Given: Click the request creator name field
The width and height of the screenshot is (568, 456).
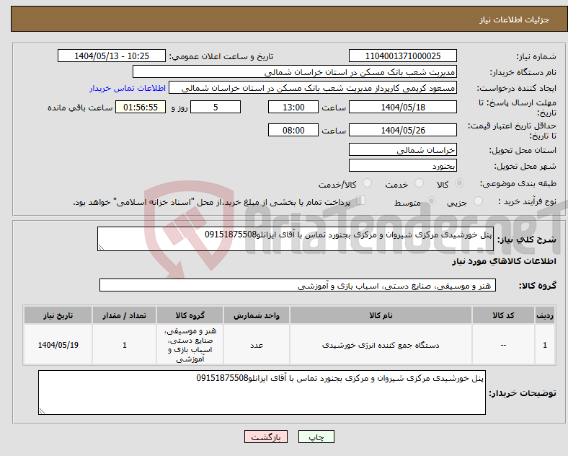Looking at the screenshot, I should [313, 88].
